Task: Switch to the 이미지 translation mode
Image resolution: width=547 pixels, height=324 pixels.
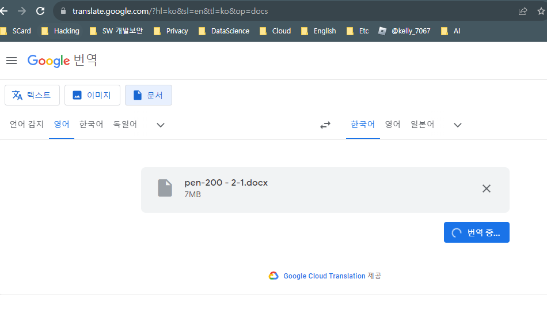Action: pyautogui.click(x=93, y=95)
